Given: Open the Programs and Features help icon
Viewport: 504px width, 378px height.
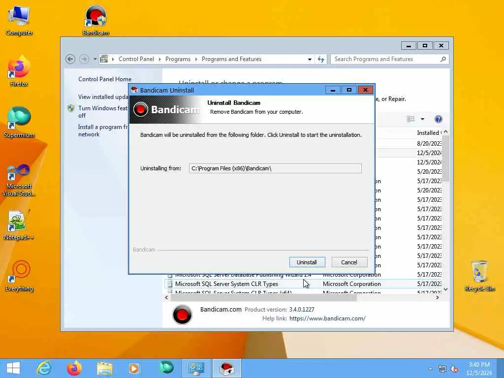Looking at the screenshot, I should click(x=438, y=119).
